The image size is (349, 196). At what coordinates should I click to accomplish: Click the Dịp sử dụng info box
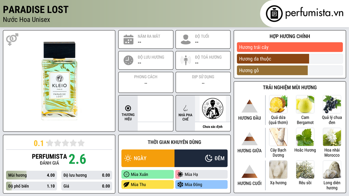(203, 82)
